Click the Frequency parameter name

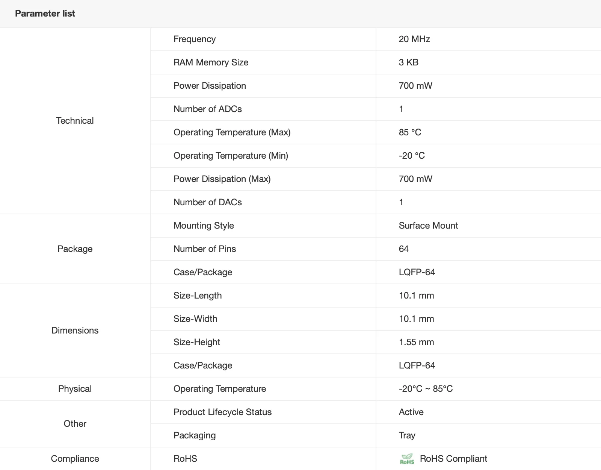[195, 39]
